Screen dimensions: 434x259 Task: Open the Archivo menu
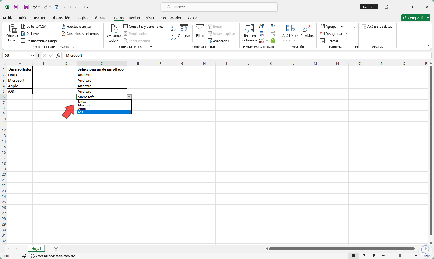(9, 18)
